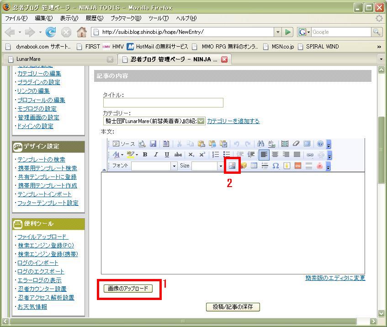
Task: Open テンプレートの検索 sidebar link
Action: pyautogui.click(x=41, y=160)
